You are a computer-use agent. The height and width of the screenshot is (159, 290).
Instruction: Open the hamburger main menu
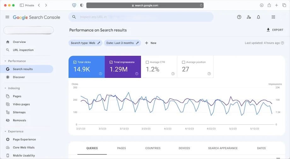pyautogui.click(x=7, y=17)
